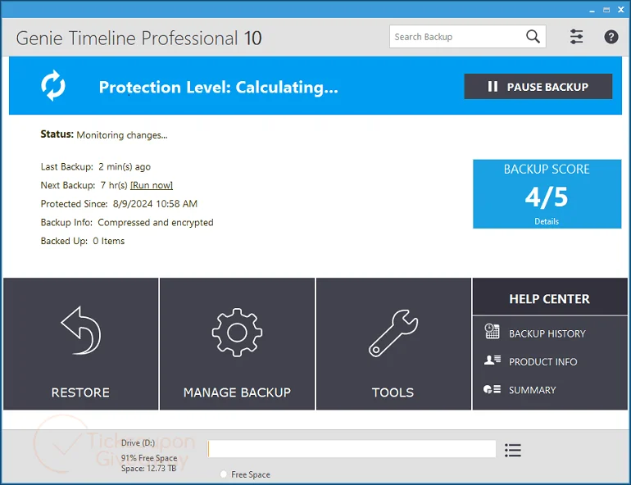Screen dimensions: 631x485
Task: Click the Drive (D:) label
Action: 138,442
